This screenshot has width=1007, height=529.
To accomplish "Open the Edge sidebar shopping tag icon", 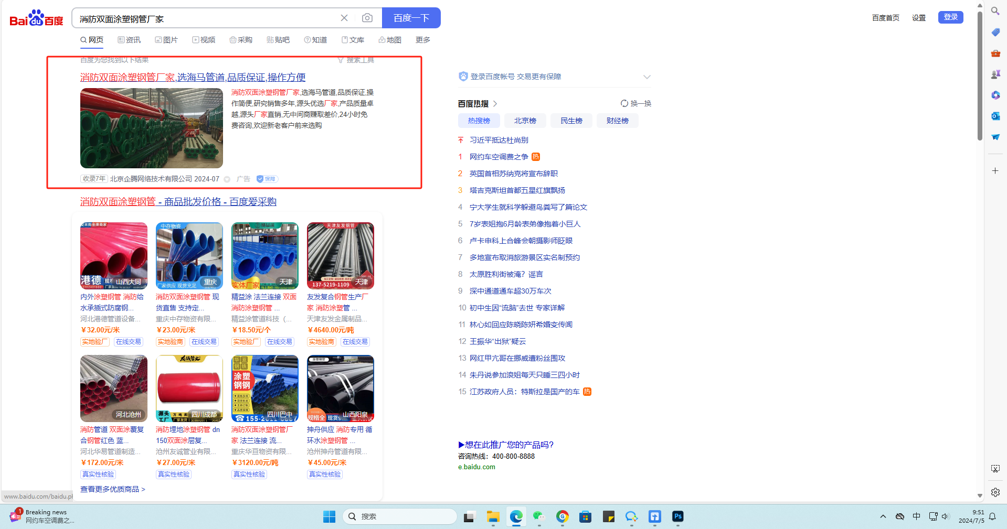I will (x=995, y=32).
